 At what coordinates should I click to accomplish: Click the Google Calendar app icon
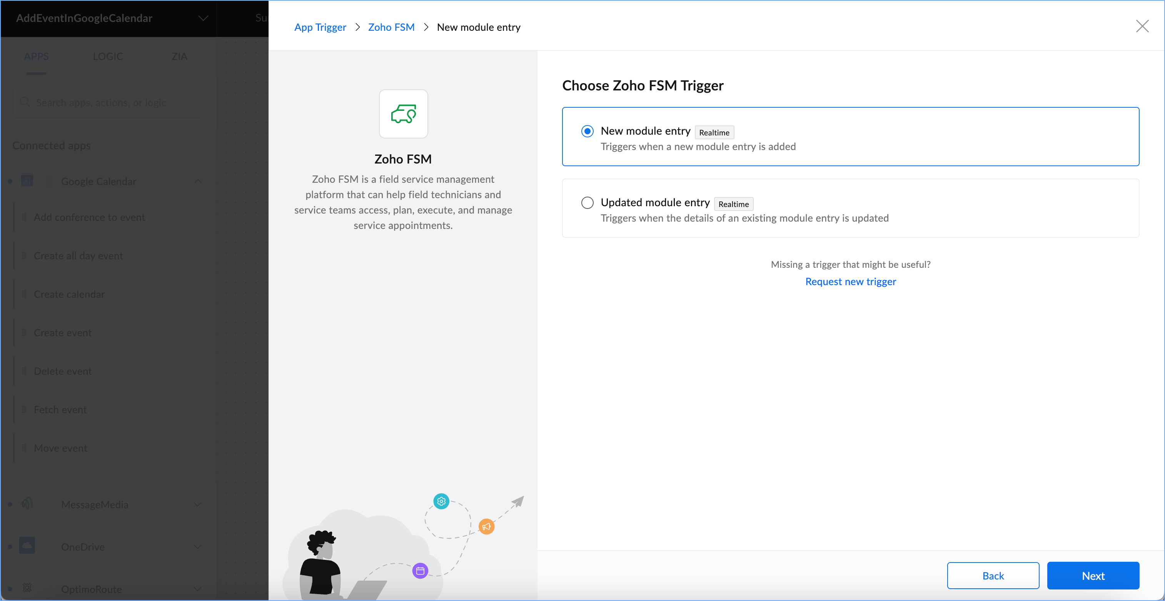[27, 181]
